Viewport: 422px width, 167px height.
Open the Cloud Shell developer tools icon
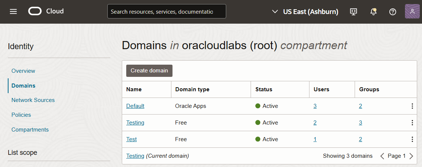(354, 12)
